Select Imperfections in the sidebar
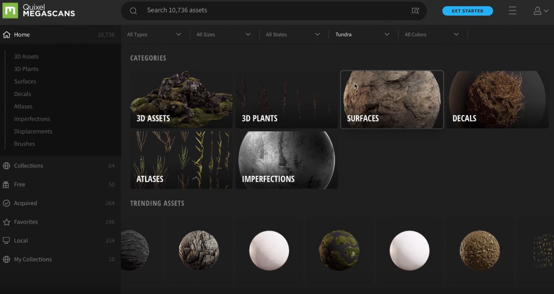554x294 pixels. (x=32, y=119)
